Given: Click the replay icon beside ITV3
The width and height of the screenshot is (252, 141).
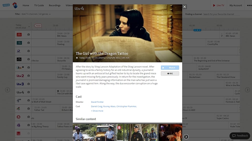Looking at the screenshot, I should (29, 84).
